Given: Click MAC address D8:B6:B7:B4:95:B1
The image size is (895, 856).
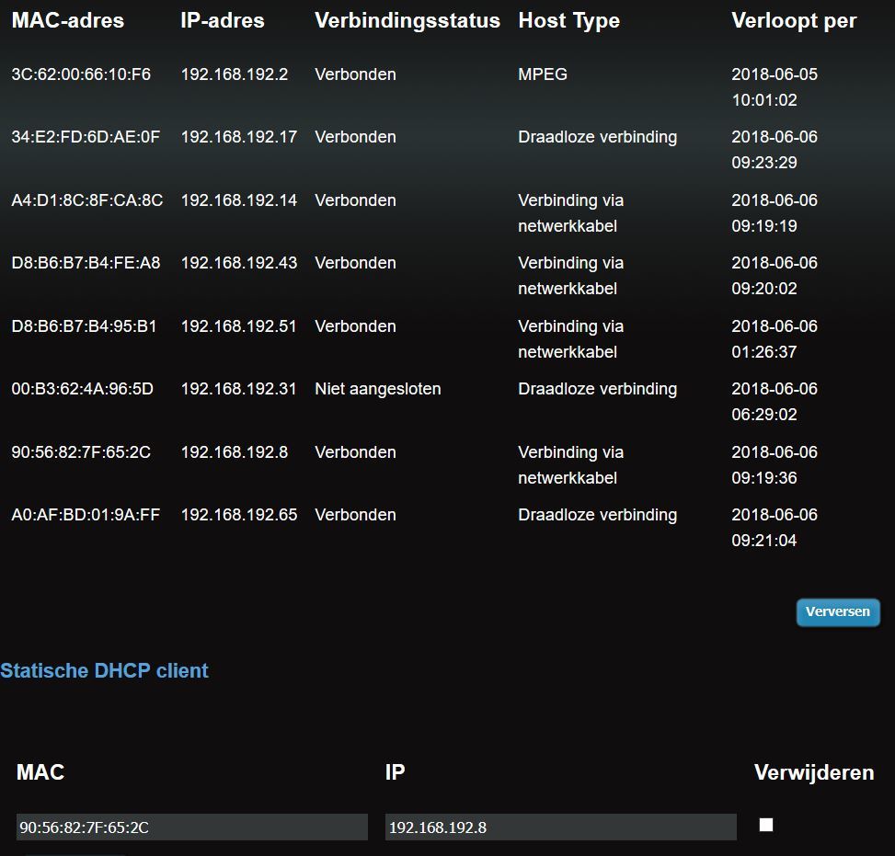Looking at the screenshot, I should 84,326.
